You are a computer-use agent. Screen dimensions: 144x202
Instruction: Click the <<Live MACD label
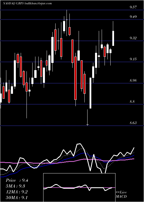(x=121, y=194)
